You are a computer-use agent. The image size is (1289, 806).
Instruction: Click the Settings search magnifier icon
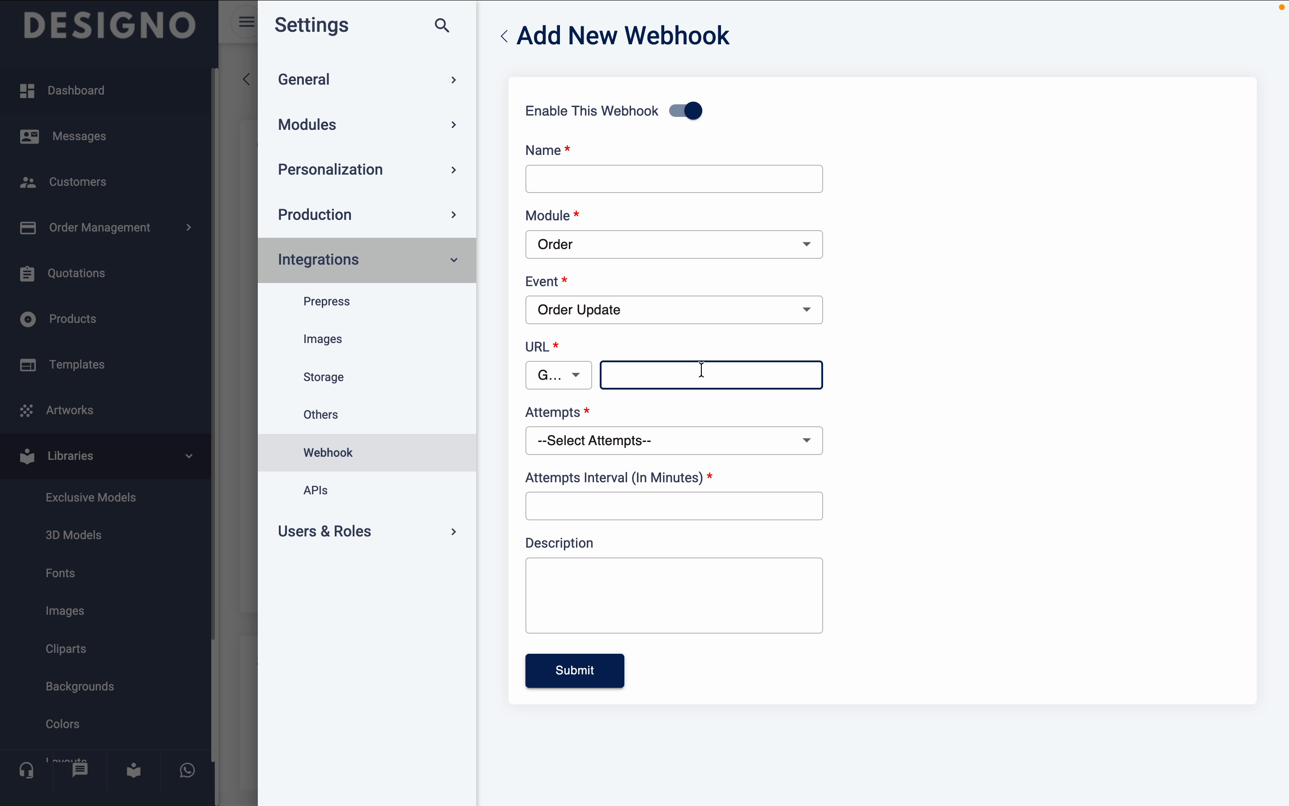pyautogui.click(x=442, y=25)
